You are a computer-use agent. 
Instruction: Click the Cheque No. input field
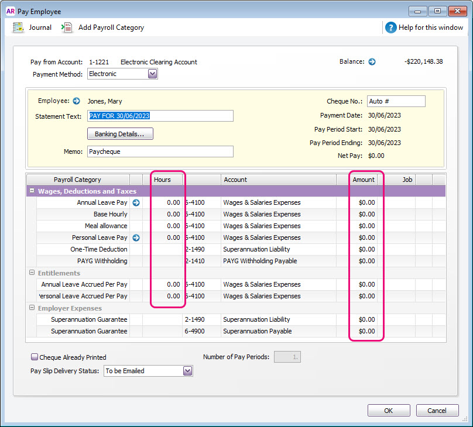pos(396,101)
